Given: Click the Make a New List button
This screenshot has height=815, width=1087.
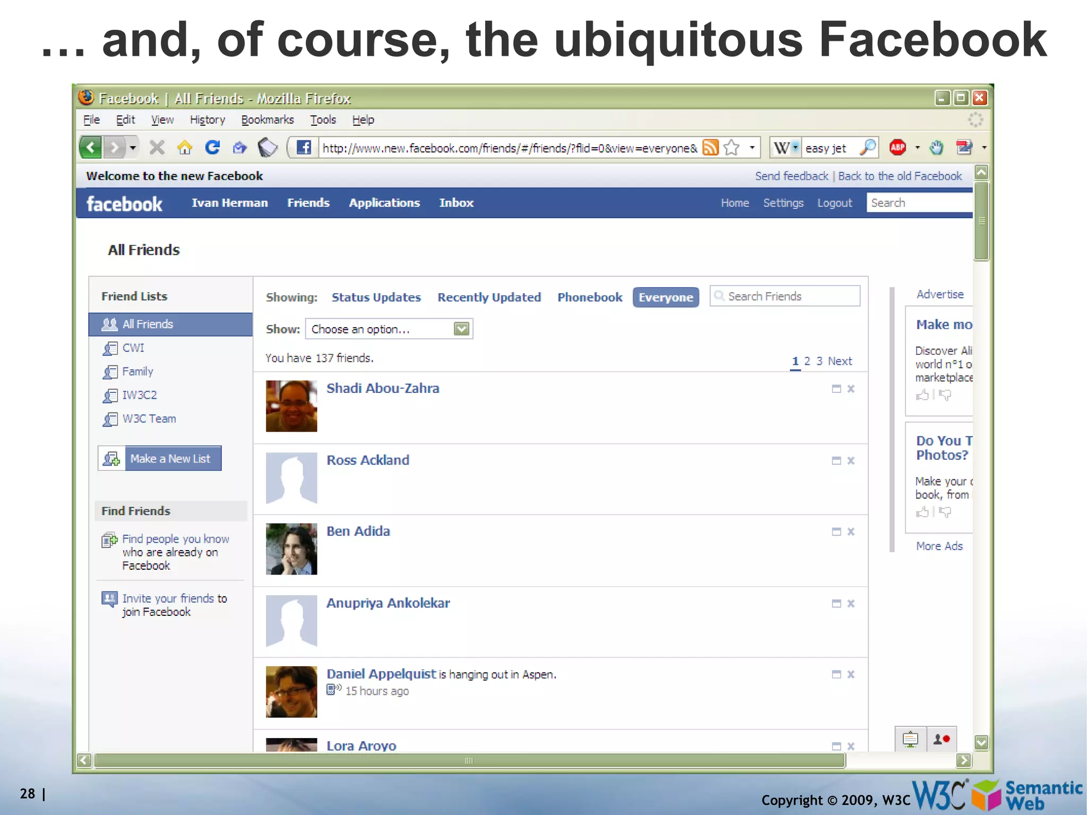Looking at the screenshot, I should 160,458.
